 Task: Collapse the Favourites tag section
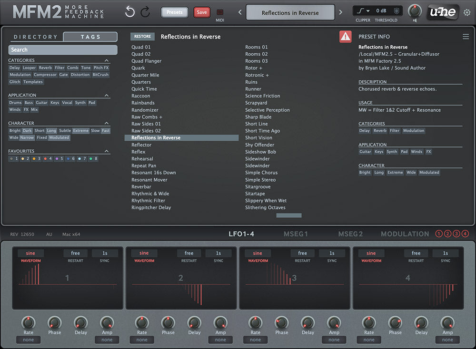coord(107,151)
